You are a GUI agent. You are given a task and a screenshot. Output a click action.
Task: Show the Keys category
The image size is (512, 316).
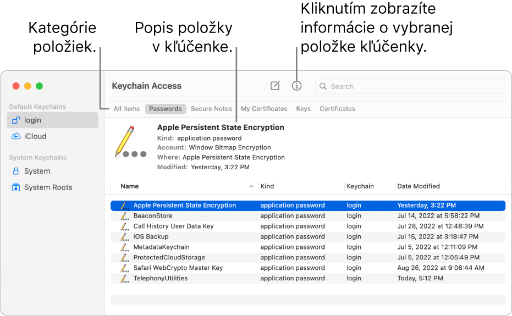(x=303, y=109)
